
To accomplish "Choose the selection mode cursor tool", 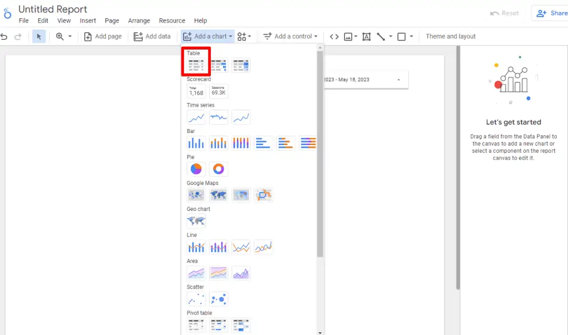I will [x=39, y=37].
